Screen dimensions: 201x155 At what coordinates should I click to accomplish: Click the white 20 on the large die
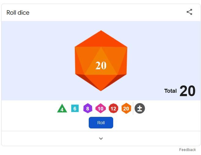(x=101, y=66)
